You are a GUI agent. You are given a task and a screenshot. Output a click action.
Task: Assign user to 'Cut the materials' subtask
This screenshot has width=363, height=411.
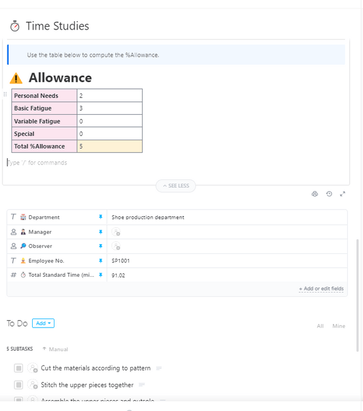[33, 368]
